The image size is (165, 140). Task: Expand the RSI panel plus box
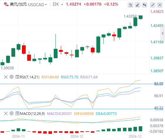coord(17,77)
